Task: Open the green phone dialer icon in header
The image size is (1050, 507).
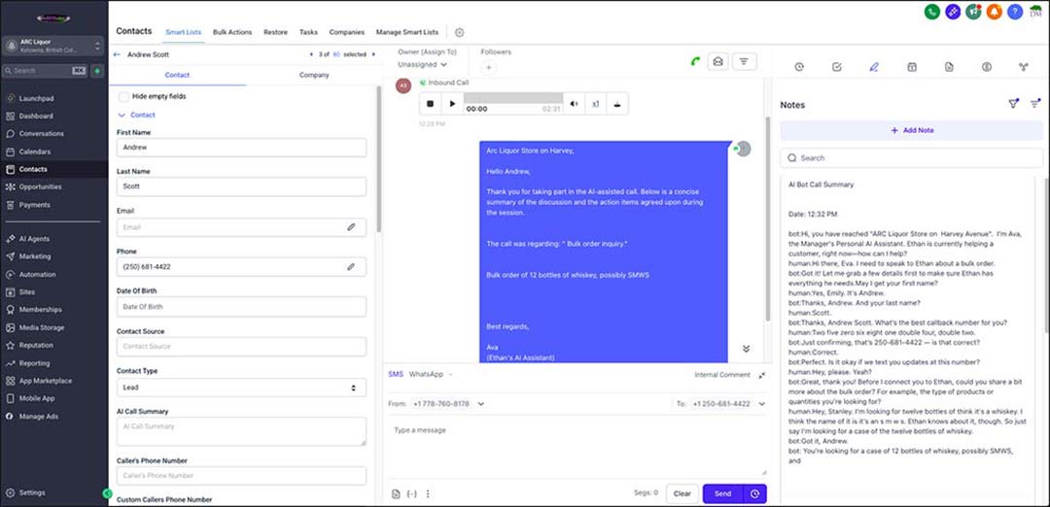Action: [x=931, y=12]
